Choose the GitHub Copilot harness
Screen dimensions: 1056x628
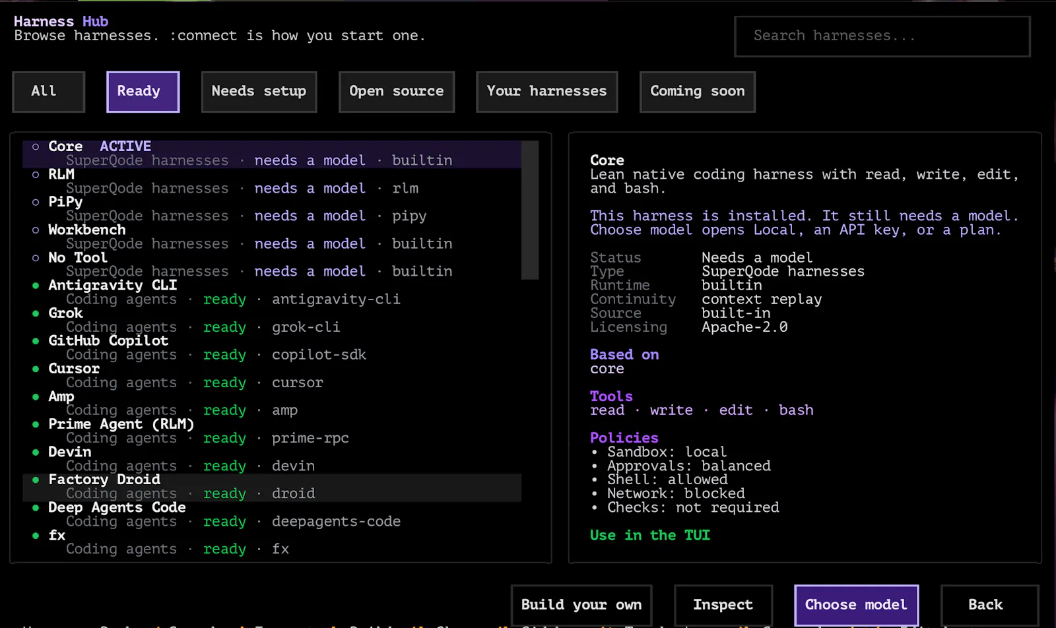pyautogui.click(x=272, y=348)
